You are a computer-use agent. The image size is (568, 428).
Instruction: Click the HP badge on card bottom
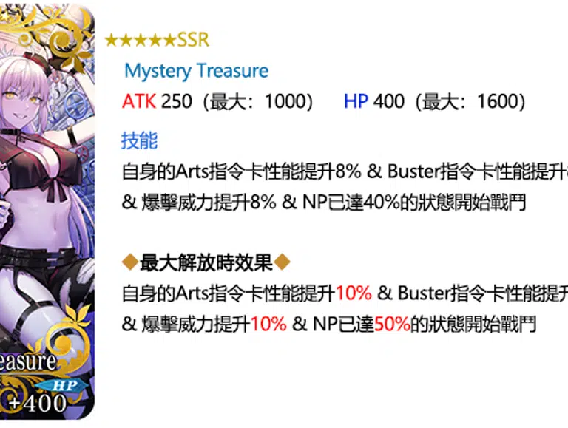[64, 385]
